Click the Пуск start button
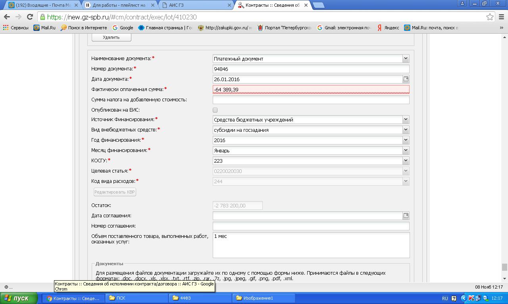The height and width of the screenshot is (304, 508). (x=19, y=298)
